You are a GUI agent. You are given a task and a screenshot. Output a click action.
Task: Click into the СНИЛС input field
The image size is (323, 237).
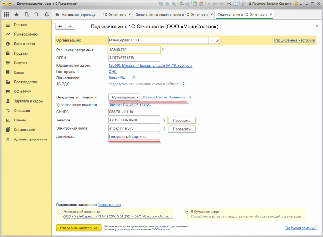134,112
